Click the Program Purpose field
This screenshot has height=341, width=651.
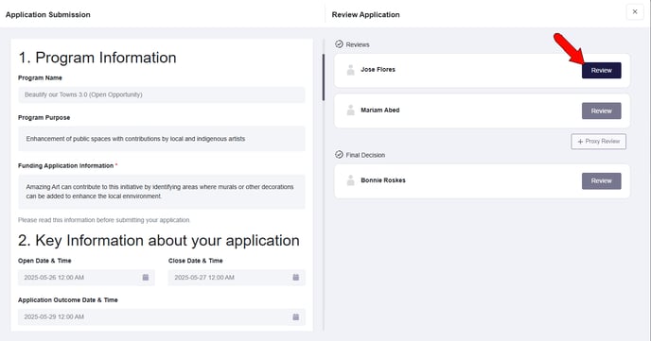pyautogui.click(x=162, y=139)
